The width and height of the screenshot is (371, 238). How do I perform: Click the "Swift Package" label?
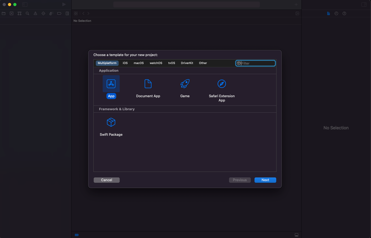click(x=111, y=134)
